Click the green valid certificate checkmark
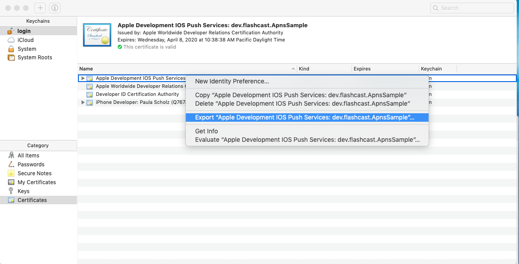 coord(120,47)
